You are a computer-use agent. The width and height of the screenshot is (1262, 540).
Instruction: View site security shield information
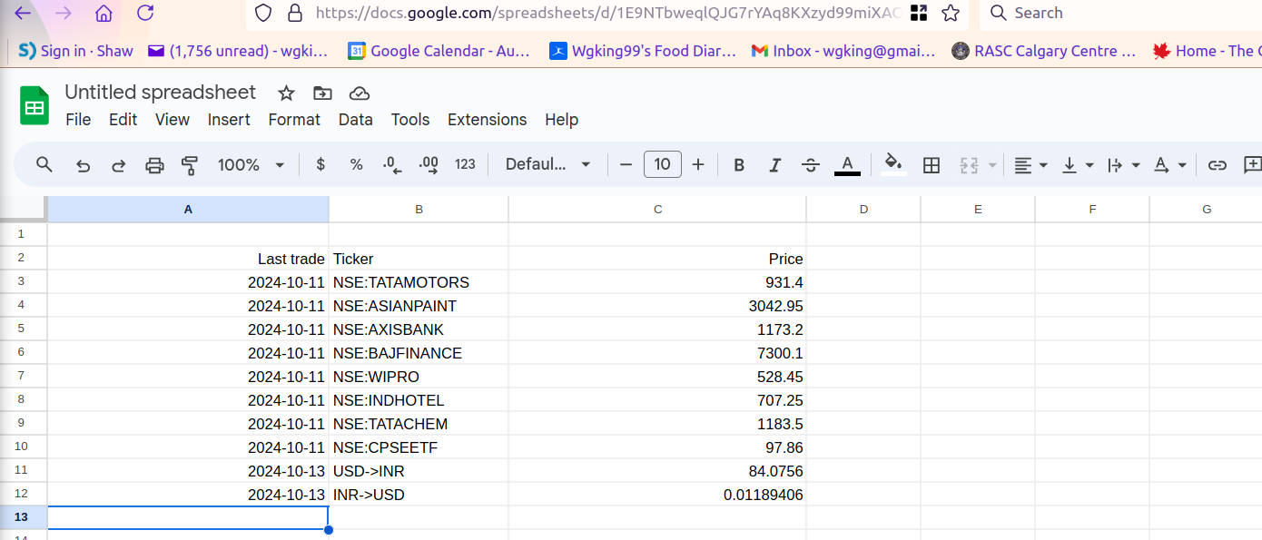coord(263,13)
